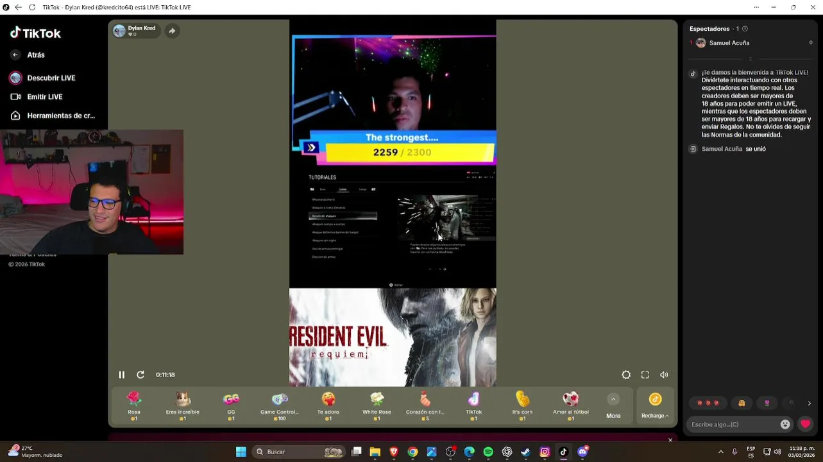Viewport: 823px width, 462px height.
Task: Switch the ESP keyboard language indicator
Action: point(751,452)
